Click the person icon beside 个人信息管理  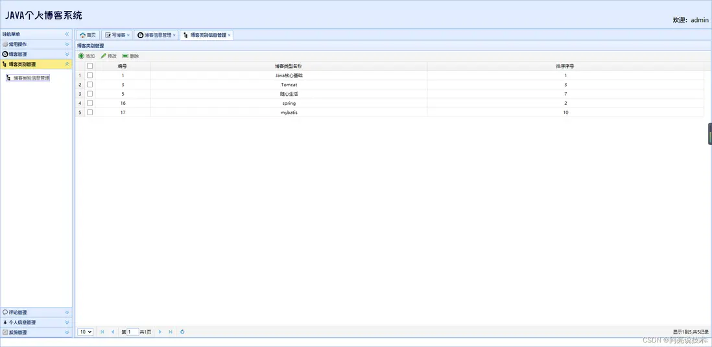coord(5,322)
